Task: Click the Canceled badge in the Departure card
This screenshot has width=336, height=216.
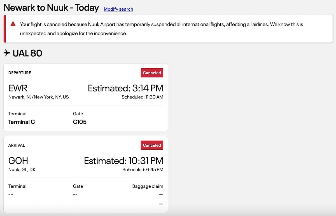Action: (152, 73)
